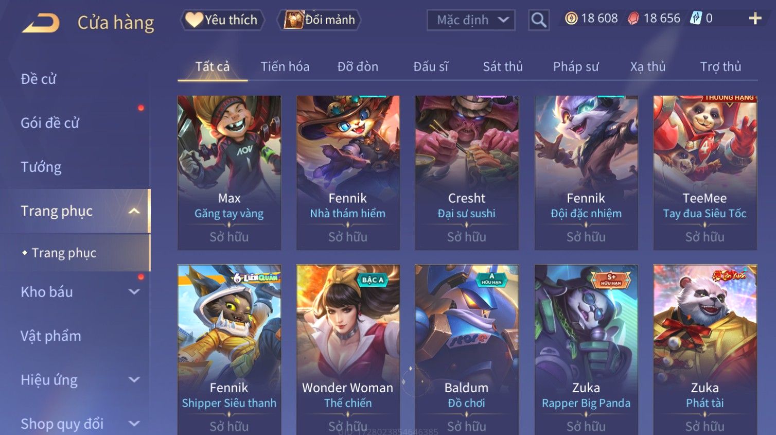Viewport: 776px width, 435px height.
Task: Select Cresht Đại sư sushi skin card
Action: [467, 173]
